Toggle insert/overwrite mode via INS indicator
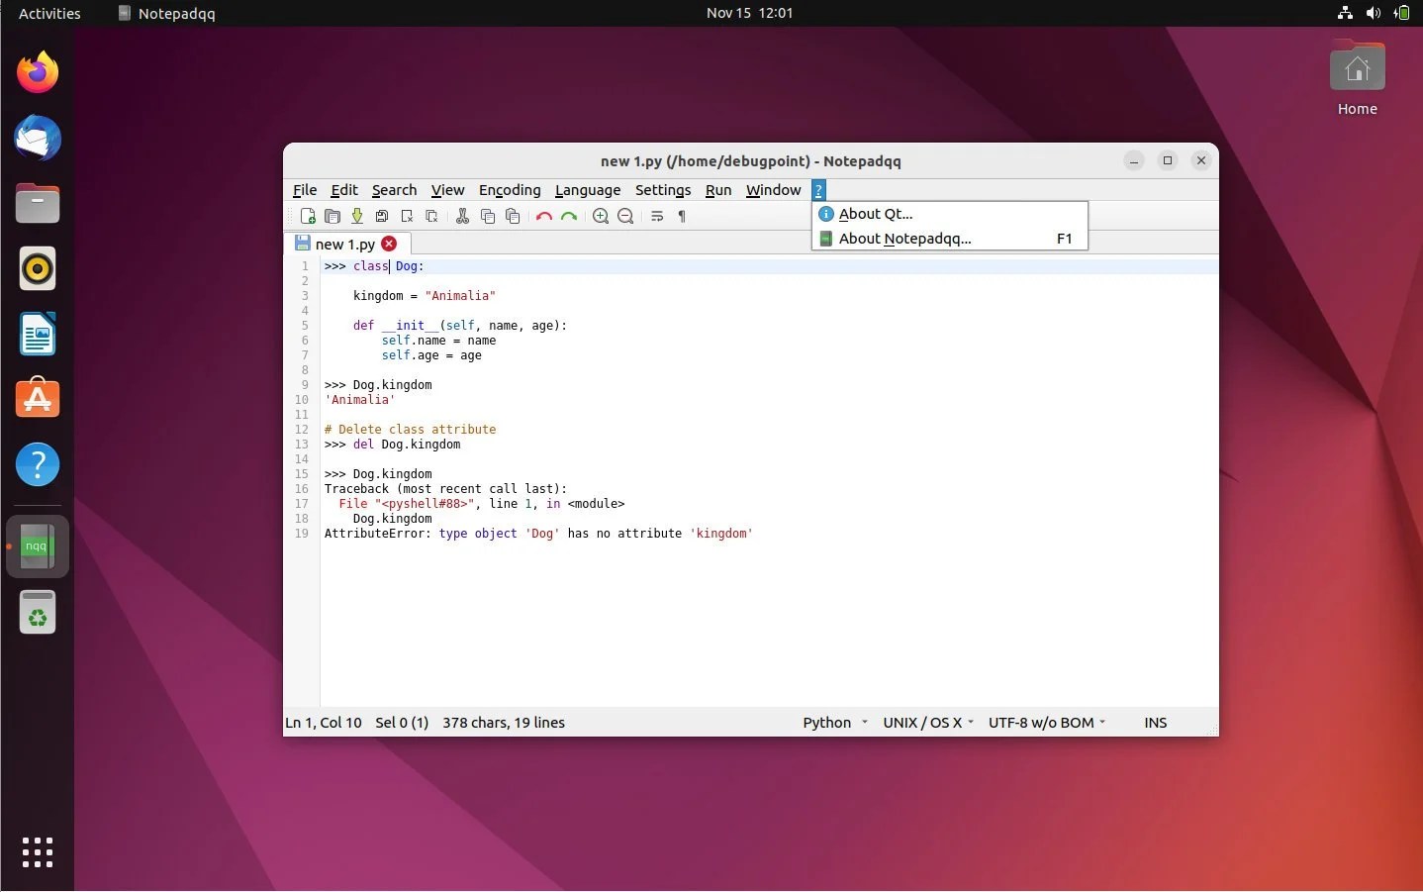Viewport: 1423px width, 892px height. [x=1155, y=722]
